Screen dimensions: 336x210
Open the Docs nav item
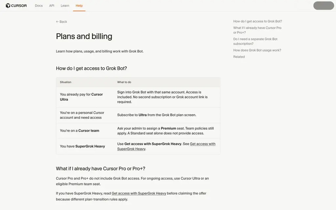click(x=39, y=6)
